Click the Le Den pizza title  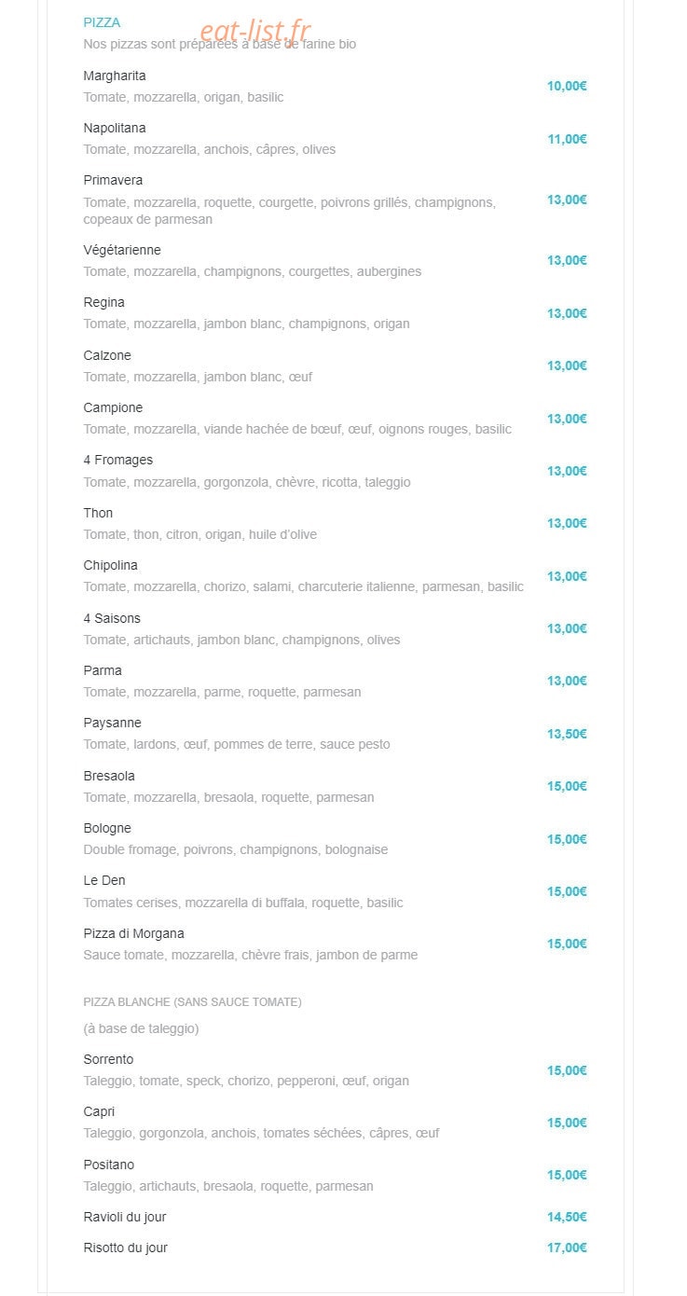coord(104,880)
